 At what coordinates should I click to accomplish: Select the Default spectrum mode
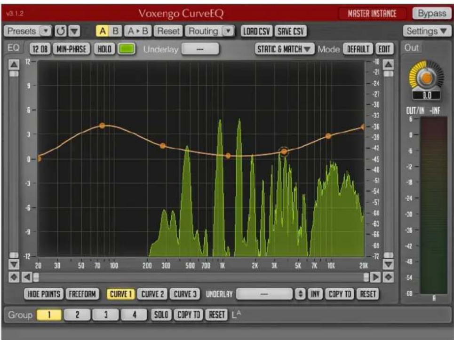pos(358,49)
